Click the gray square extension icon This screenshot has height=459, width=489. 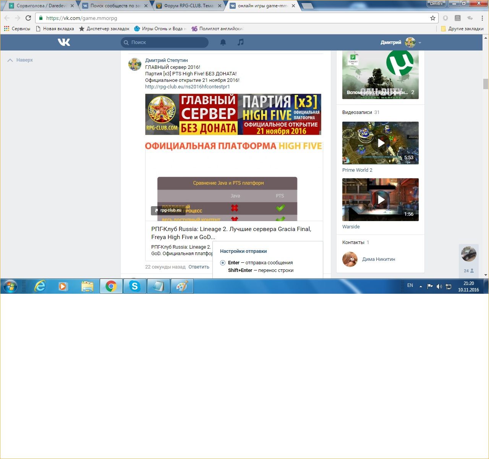(x=458, y=18)
